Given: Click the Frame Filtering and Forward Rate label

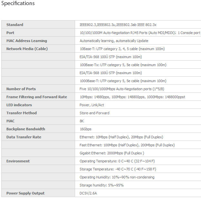Looking at the screenshot, I should [37, 97].
